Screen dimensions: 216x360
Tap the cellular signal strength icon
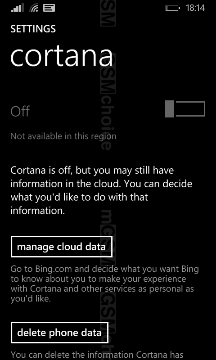click(17, 8)
